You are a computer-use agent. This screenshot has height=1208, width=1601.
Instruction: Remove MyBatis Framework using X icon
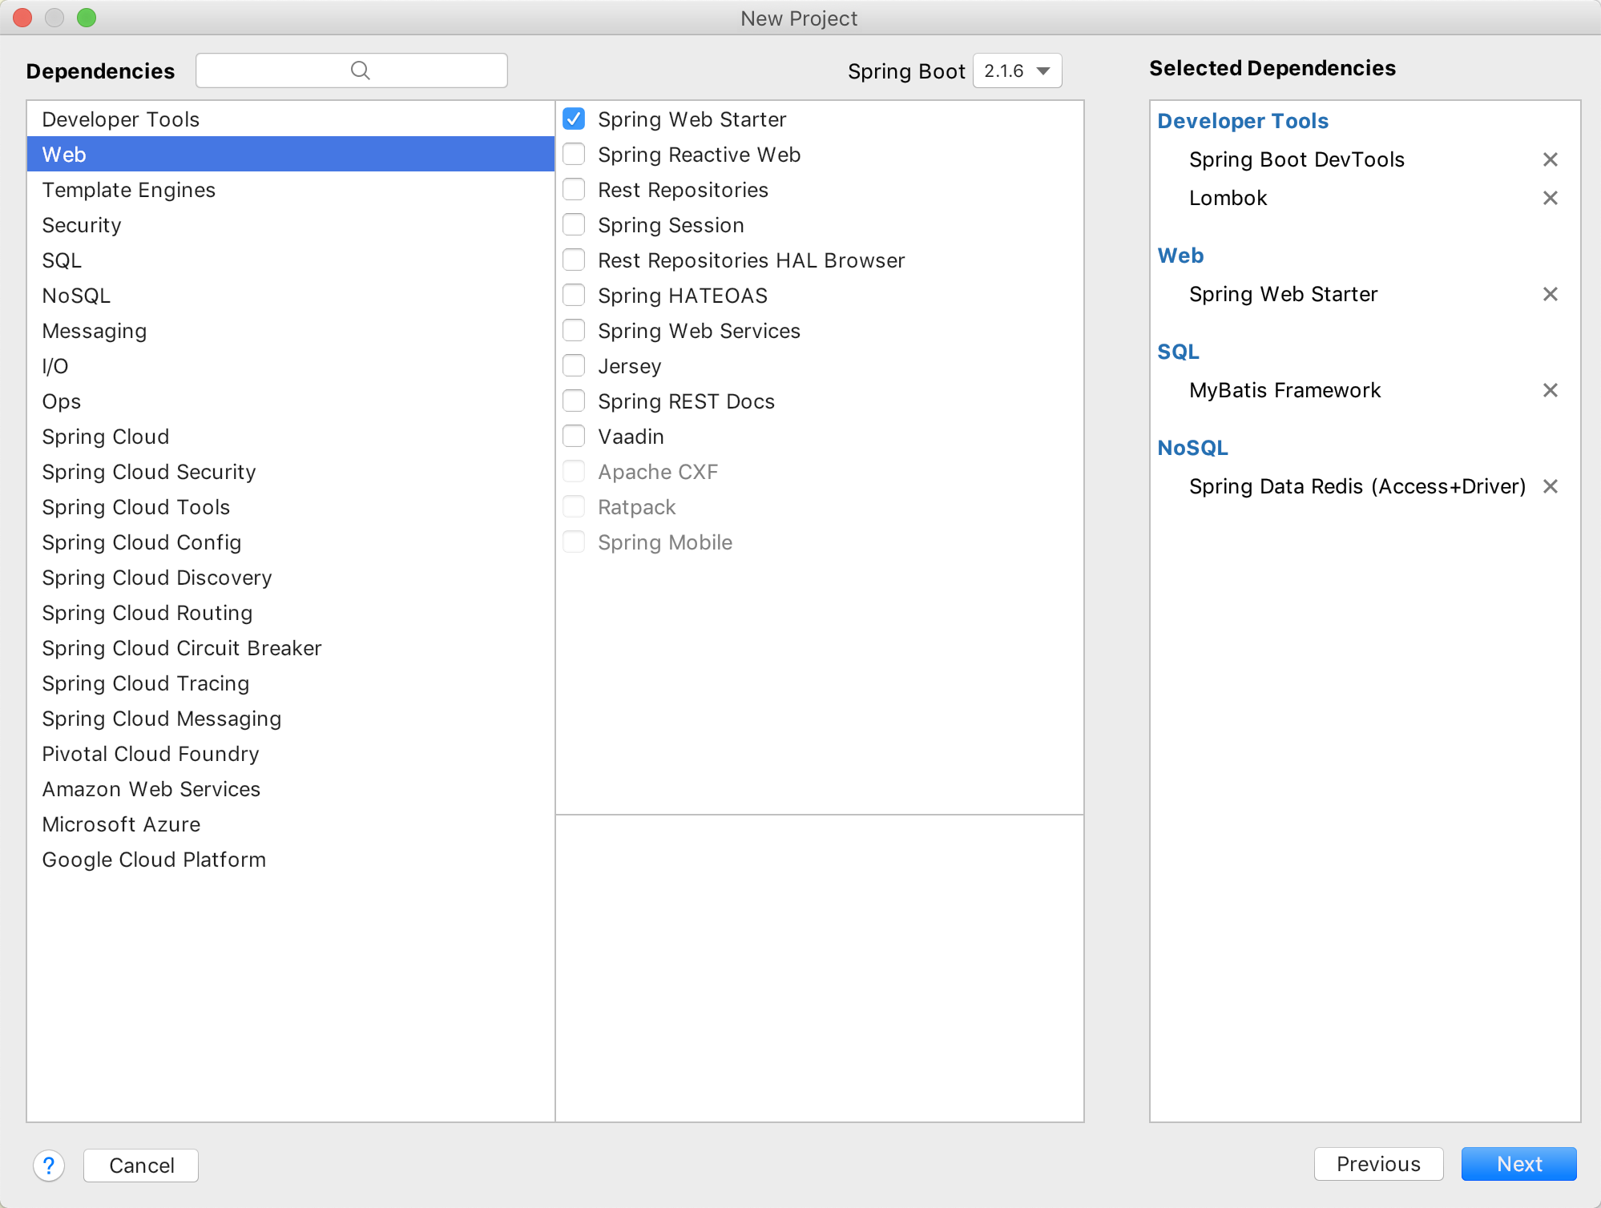point(1550,390)
